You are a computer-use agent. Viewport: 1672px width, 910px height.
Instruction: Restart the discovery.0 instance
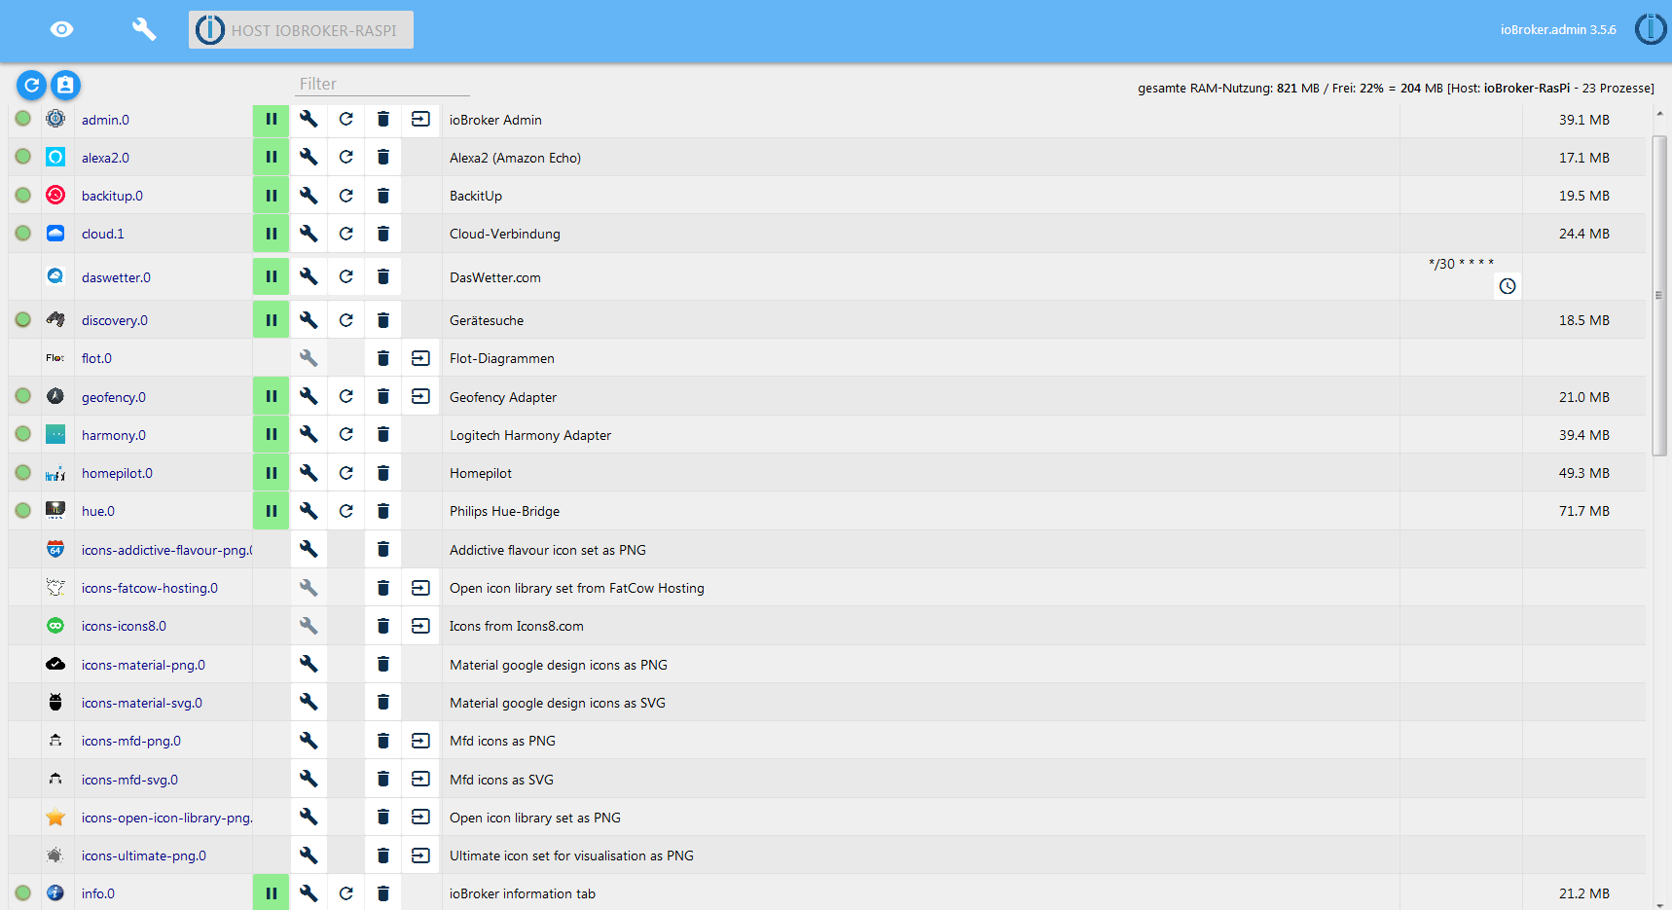point(345,319)
